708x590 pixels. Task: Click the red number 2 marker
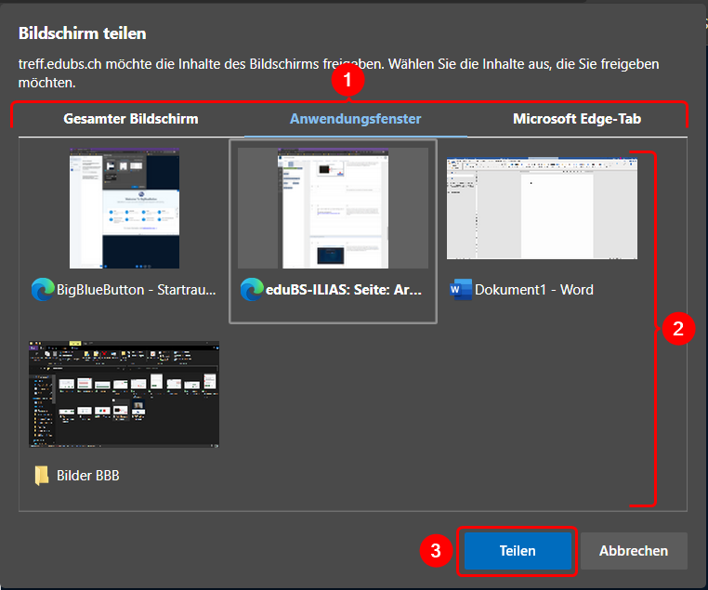pos(678,328)
